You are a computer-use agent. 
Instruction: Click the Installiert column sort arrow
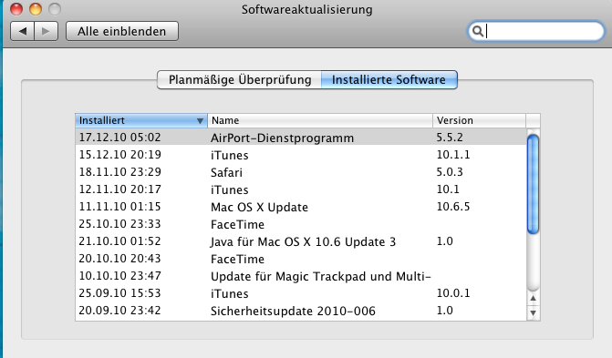[x=200, y=121]
